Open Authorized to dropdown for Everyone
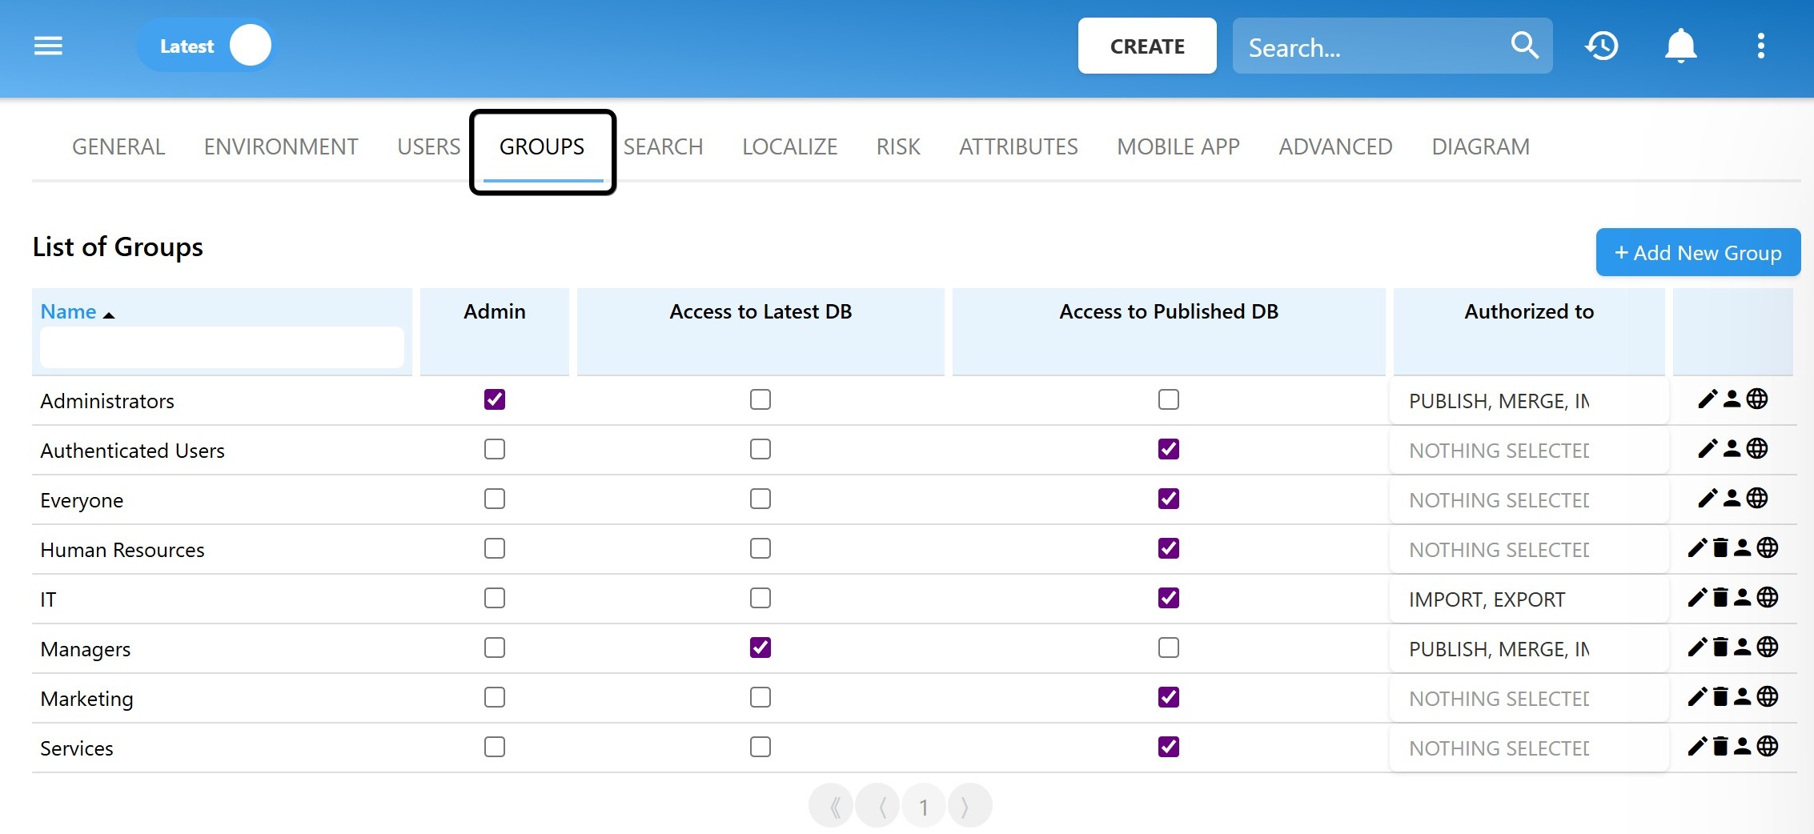This screenshot has height=834, width=1814. click(1528, 500)
